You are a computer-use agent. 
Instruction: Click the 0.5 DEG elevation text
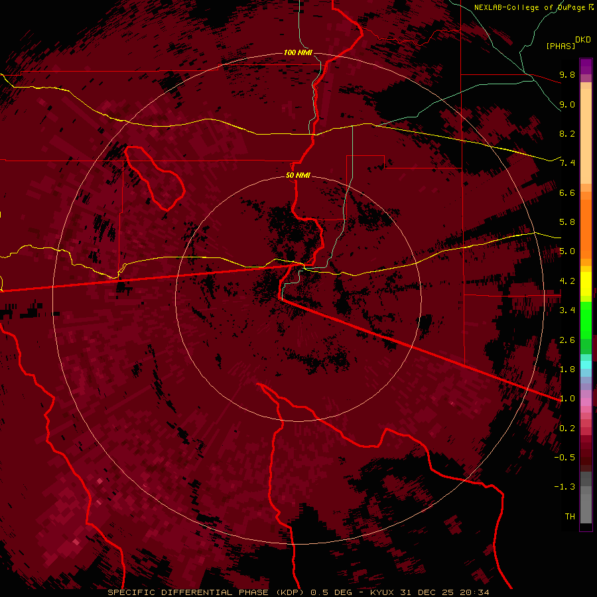click(331, 592)
